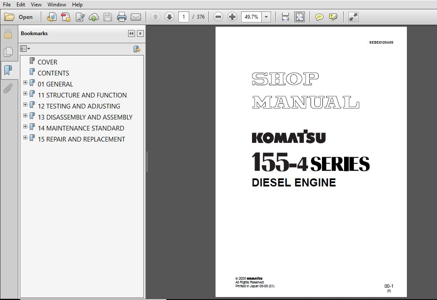
Task: Open the bookmarks options menu dropdown
Action: click(x=25, y=49)
